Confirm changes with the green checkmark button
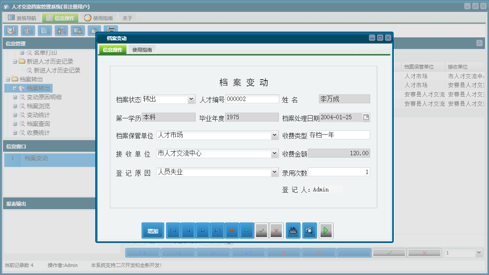This screenshot has width=489, height=275. click(x=261, y=231)
